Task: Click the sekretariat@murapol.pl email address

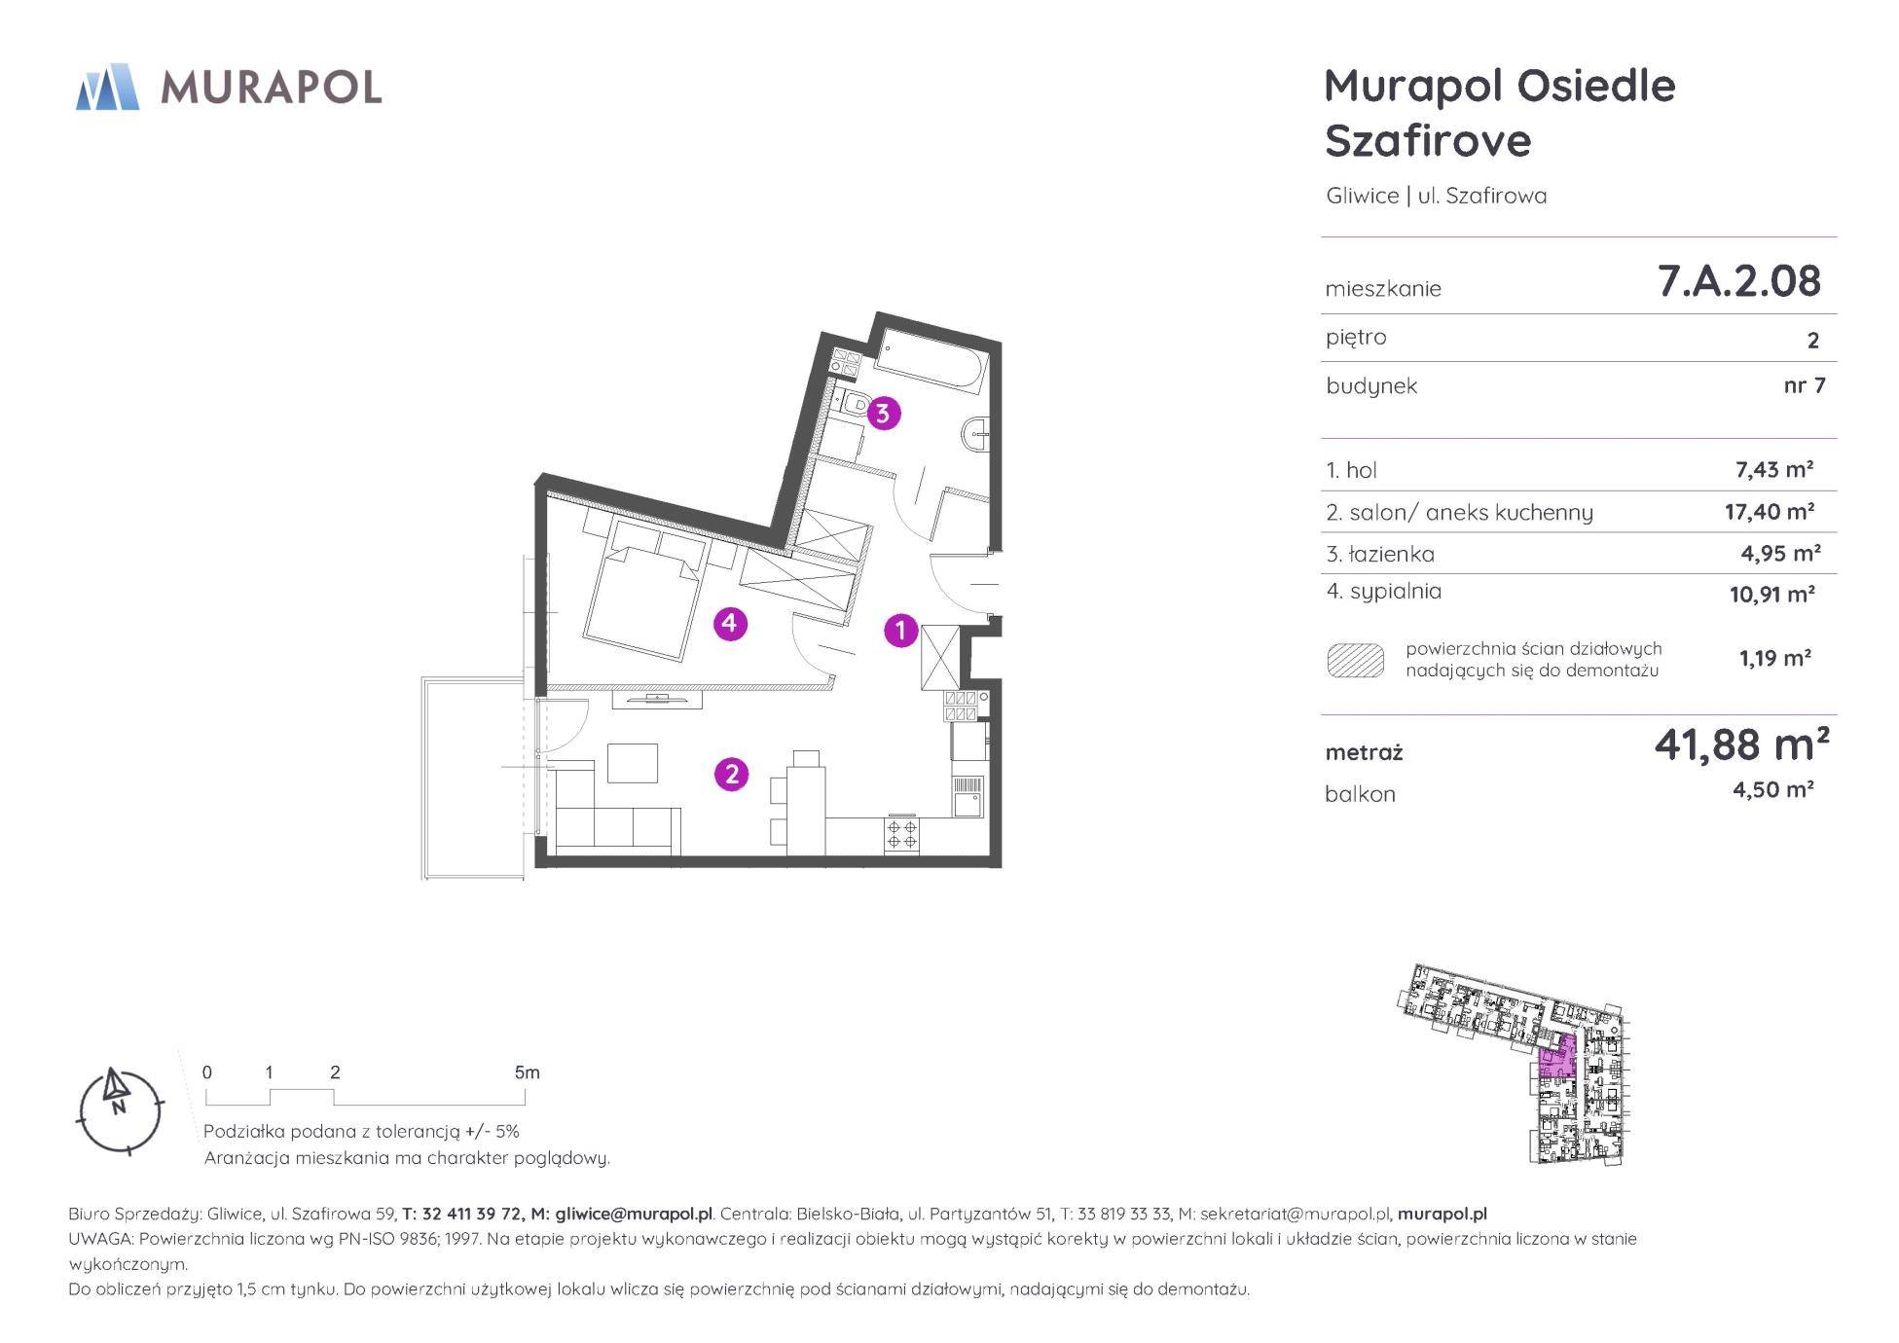Action: pos(1294,1214)
